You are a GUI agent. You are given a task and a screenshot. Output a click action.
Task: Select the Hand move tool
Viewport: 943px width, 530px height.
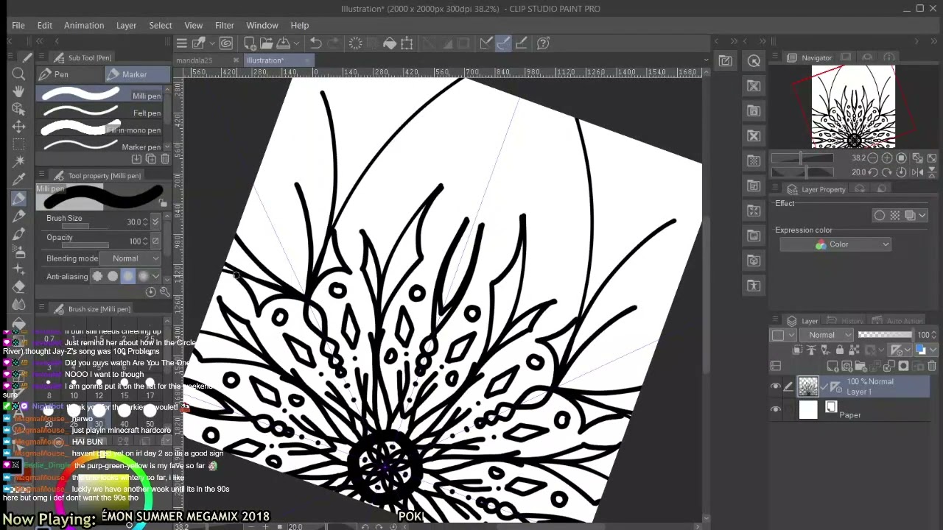tap(19, 92)
